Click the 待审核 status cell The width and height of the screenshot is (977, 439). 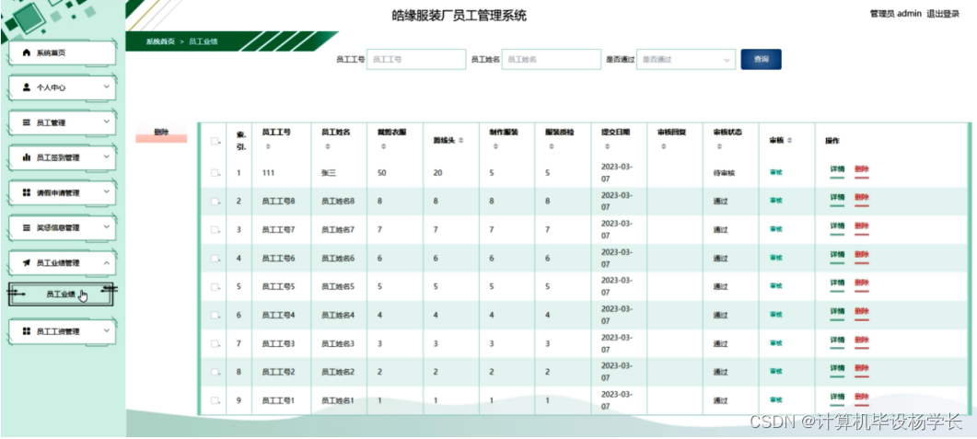click(x=724, y=173)
